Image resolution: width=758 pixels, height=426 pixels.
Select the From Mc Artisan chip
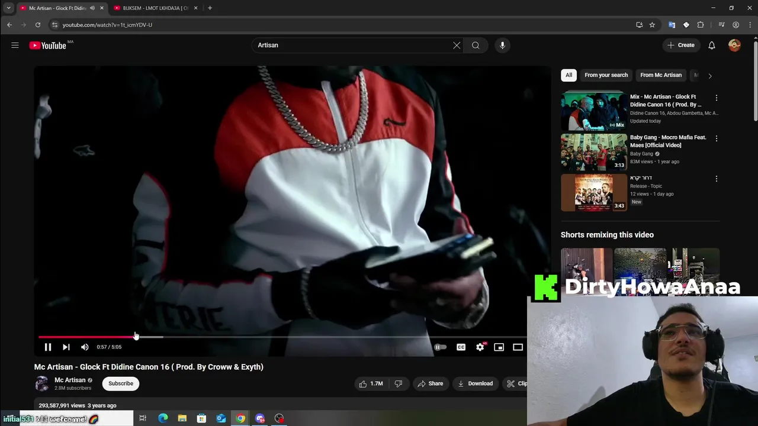pos(661,75)
